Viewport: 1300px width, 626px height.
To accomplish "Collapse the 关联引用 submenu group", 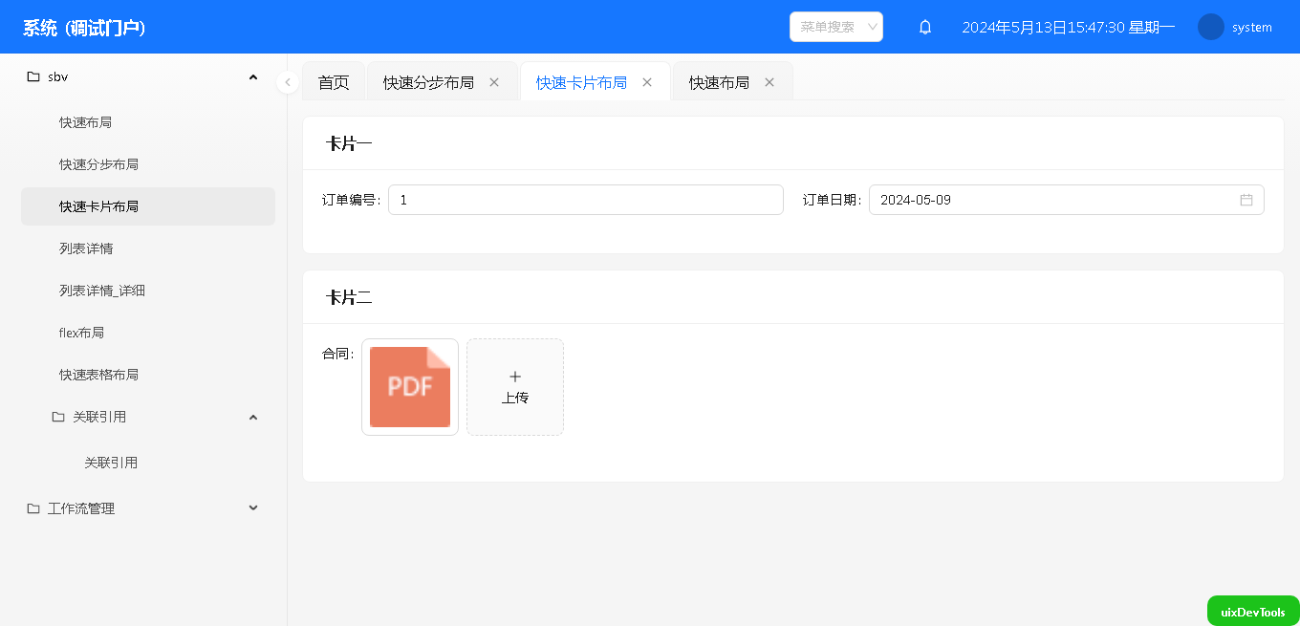I will pos(253,417).
